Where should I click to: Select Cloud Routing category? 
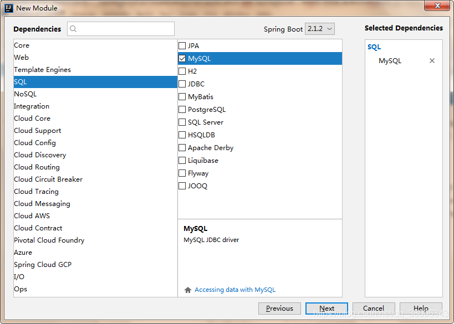[95, 167]
